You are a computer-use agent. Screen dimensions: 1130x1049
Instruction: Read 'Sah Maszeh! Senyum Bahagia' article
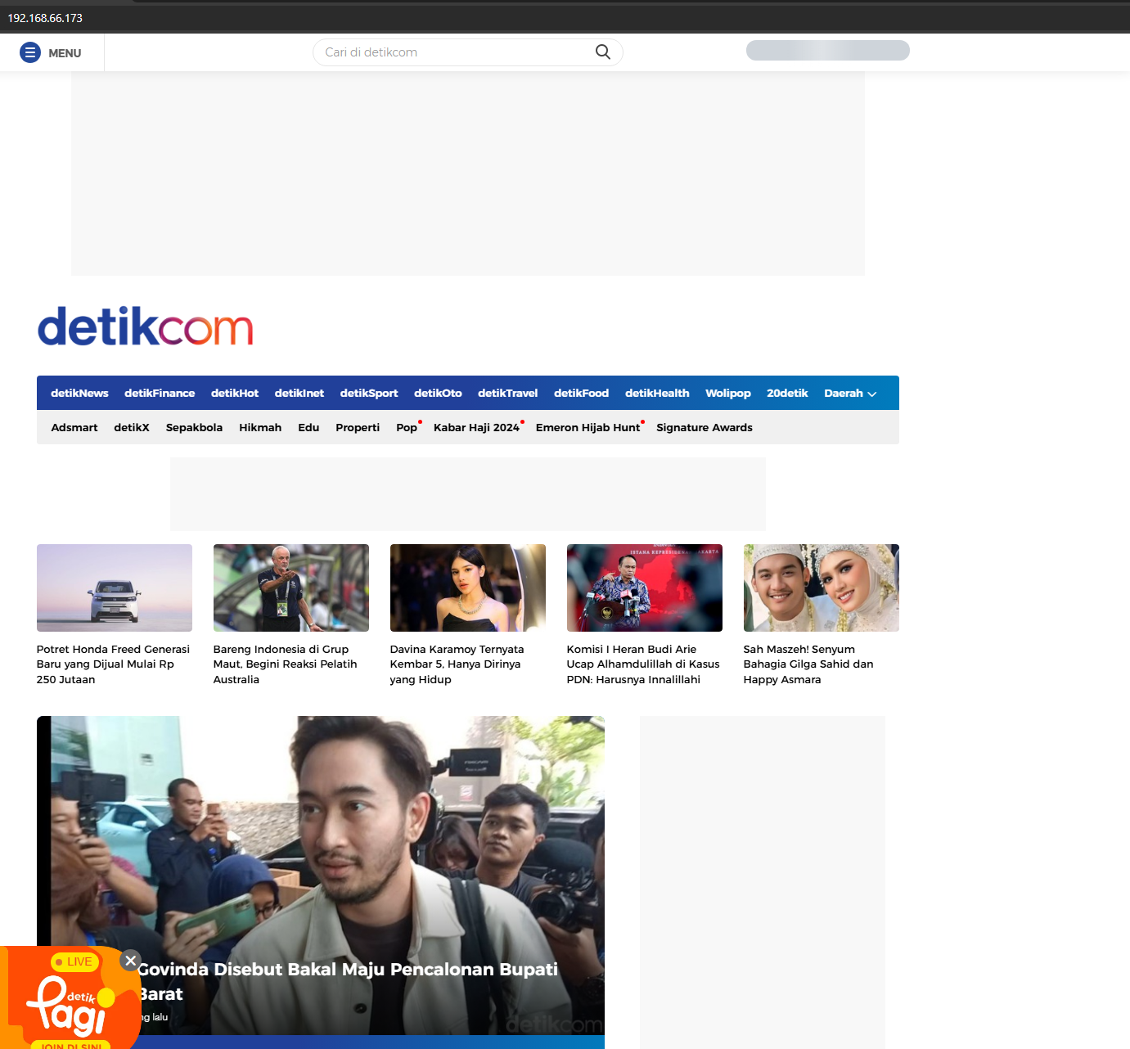808,664
